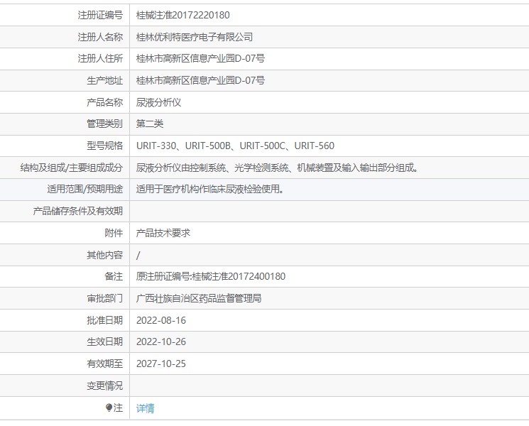Click the 管理类别 label
The width and height of the screenshot is (529, 426).
coord(105,124)
